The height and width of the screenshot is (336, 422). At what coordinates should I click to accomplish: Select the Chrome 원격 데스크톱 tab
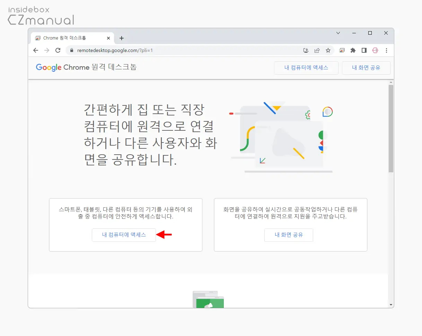point(72,38)
